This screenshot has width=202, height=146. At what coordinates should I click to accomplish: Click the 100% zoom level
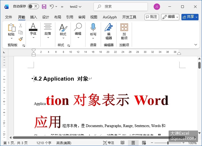[192, 143]
